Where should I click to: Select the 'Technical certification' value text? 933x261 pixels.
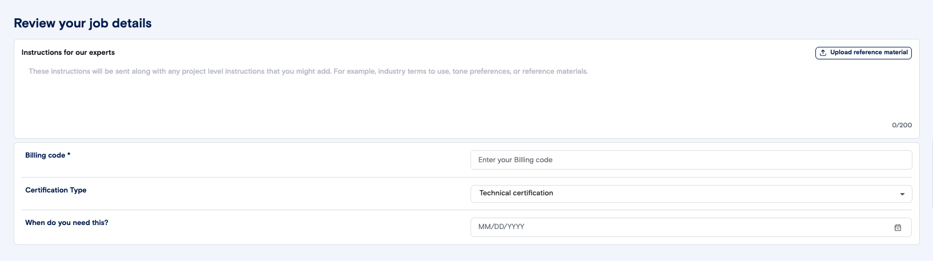click(516, 193)
